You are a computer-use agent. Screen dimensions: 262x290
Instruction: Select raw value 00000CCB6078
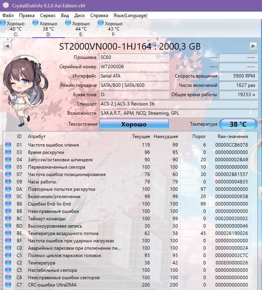pyautogui.click(x=231, y=145)
